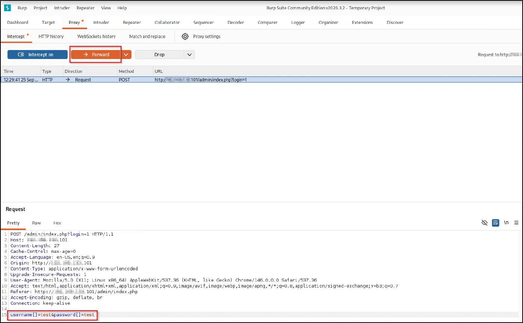Open the Repeater menu in the menu bar
The image size is (523, 323).
pos(86,8)
